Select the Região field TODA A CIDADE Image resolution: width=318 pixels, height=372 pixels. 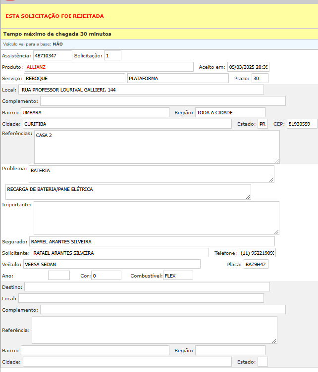coord(230,112)
